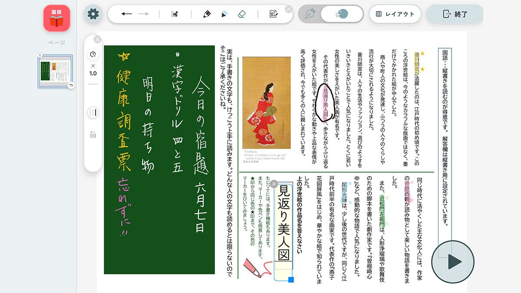Select the highlighter tool

coord(223,13)
